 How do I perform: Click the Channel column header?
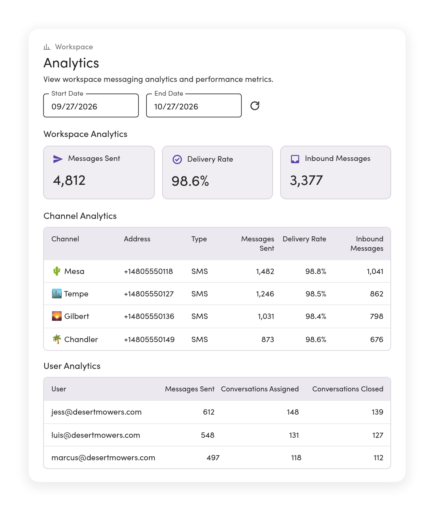pos(65,239)
